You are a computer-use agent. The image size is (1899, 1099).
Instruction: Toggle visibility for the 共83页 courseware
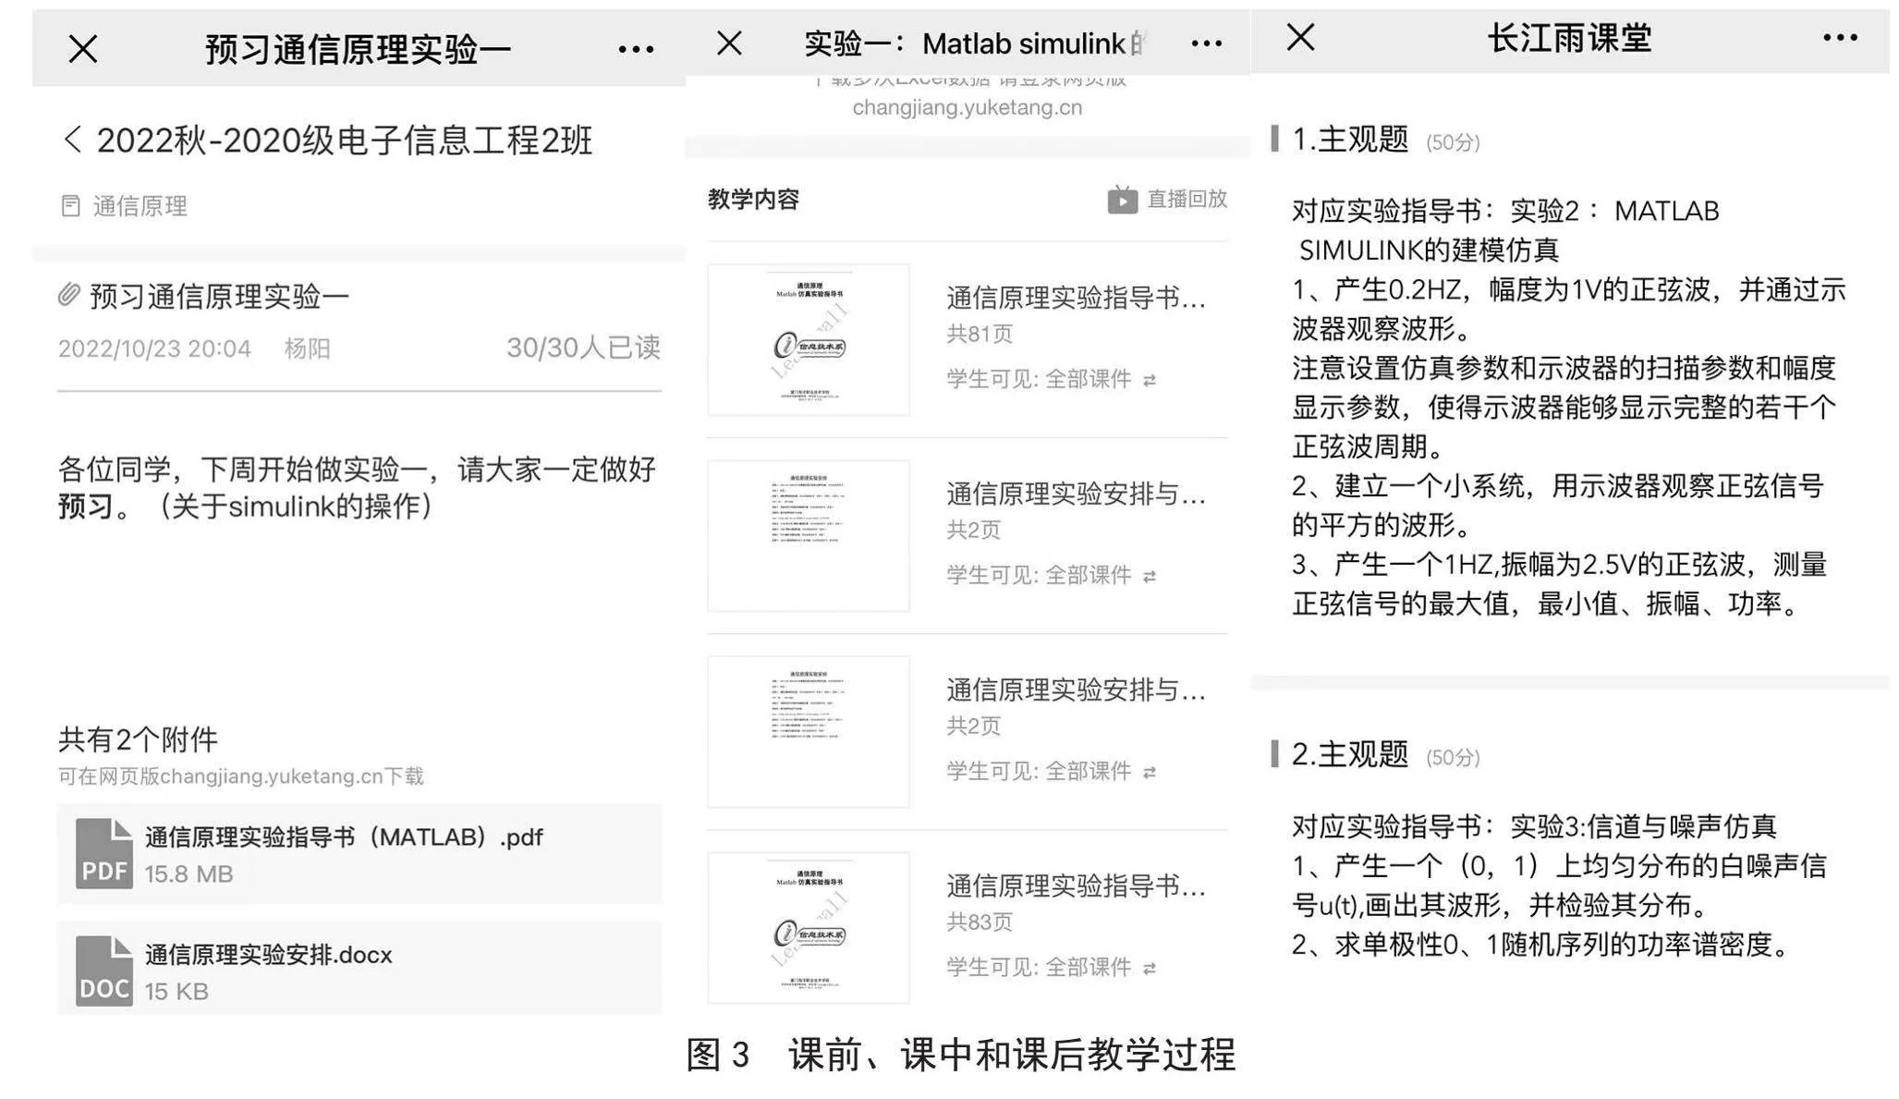point(1149,968)
